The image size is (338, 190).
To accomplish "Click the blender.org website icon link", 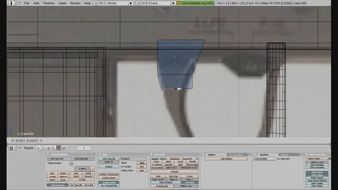I will click(x=179, y=3).
